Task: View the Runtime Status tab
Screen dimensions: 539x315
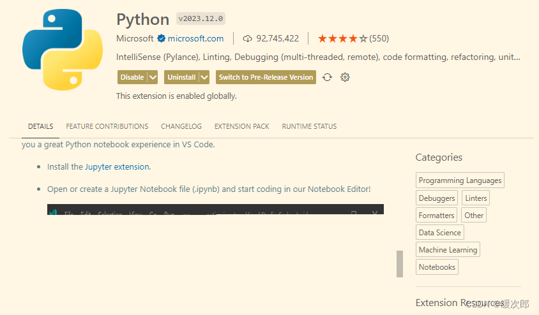Action: (309, 126)
